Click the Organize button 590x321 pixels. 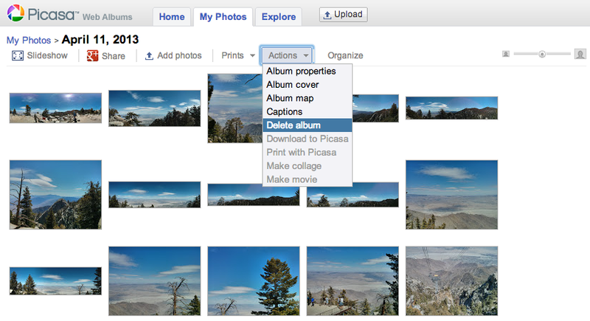pyautogui.click(x=345, y=55)
